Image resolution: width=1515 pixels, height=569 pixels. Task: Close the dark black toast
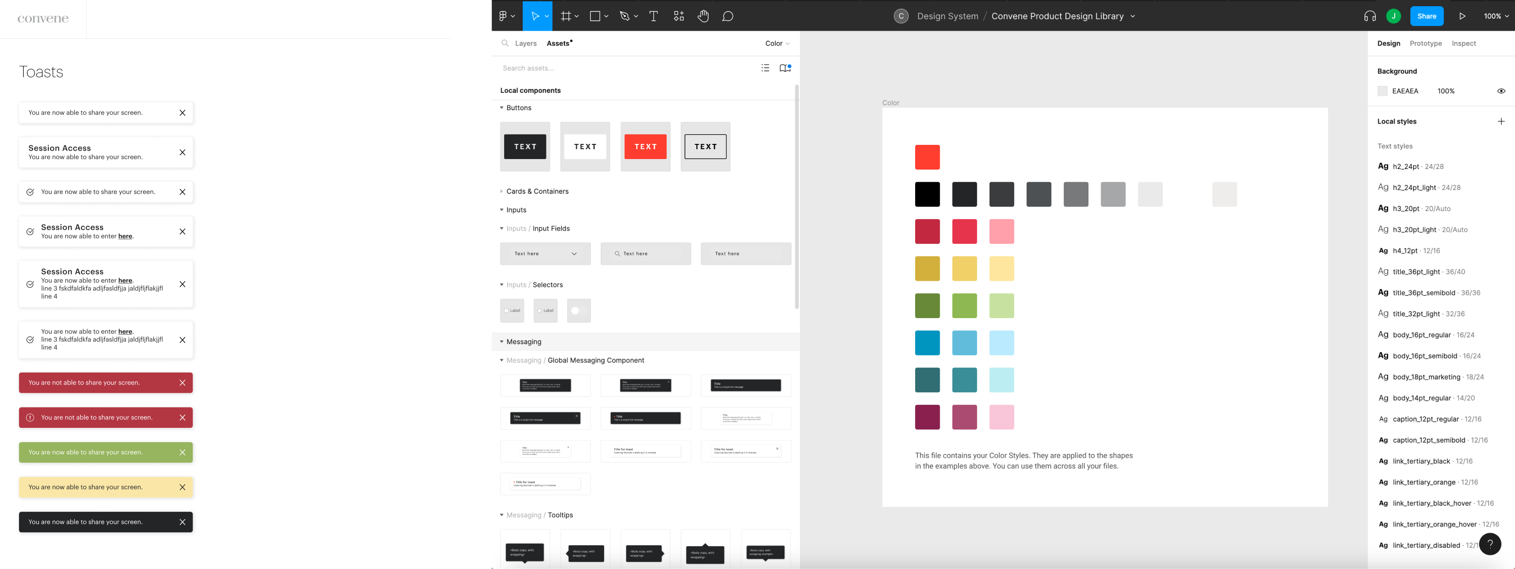tap(182, 521)
